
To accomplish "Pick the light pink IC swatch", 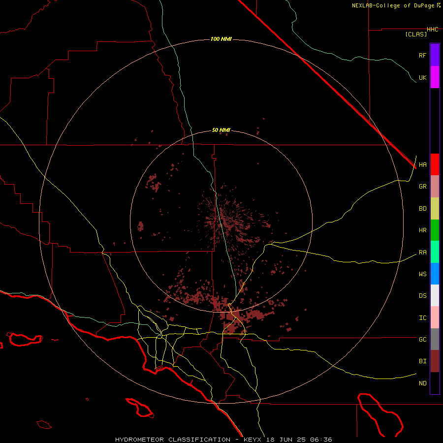I will (435, 317).
